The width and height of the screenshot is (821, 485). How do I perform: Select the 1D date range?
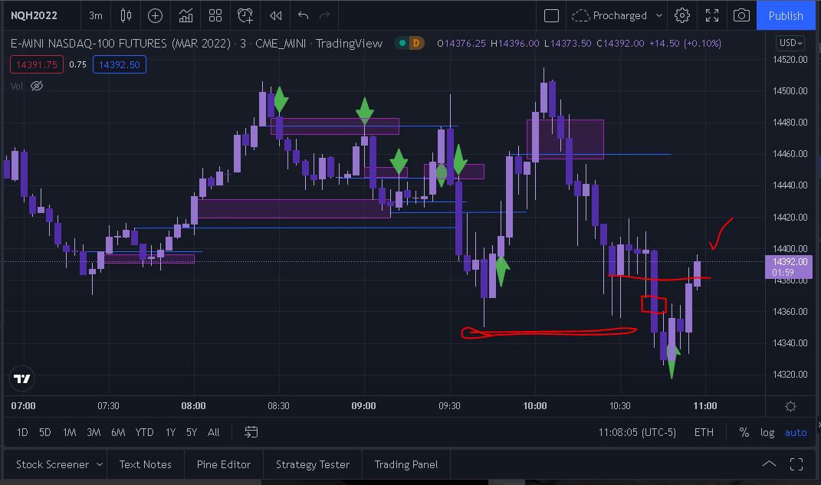[22, 432]
